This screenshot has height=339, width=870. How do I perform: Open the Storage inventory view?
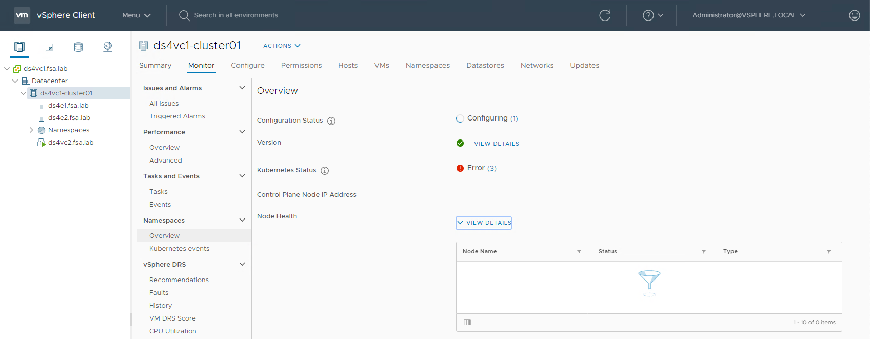pos(78,47)
